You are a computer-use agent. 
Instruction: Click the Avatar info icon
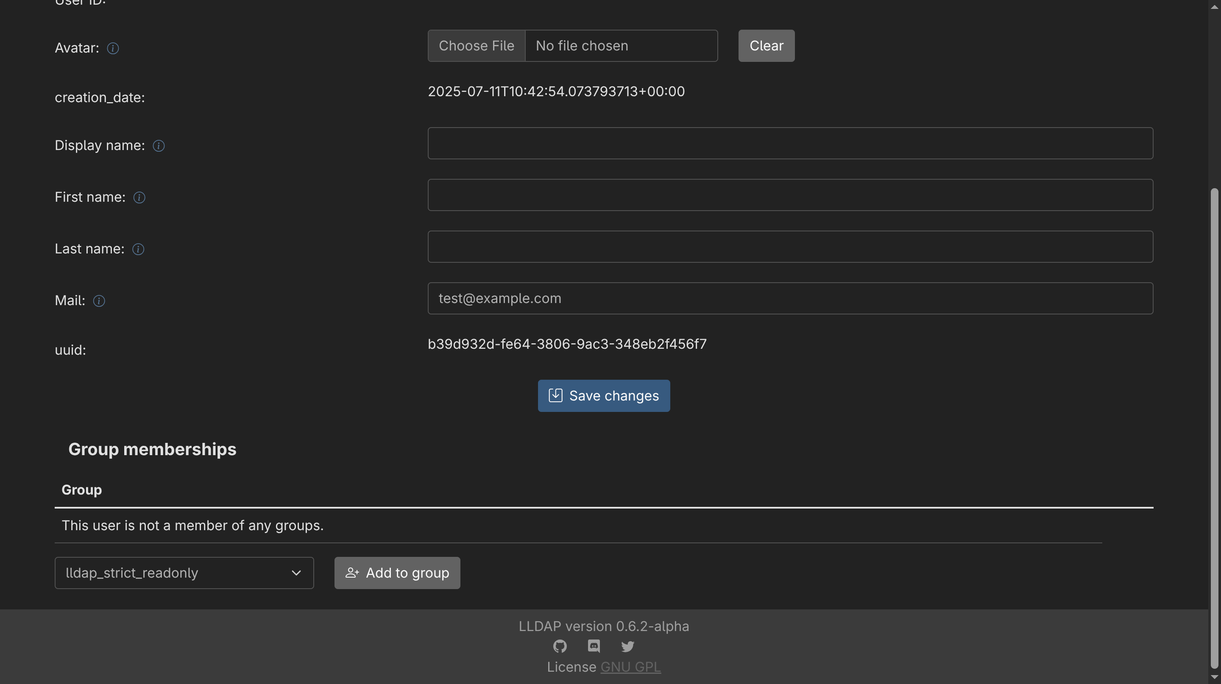coord(113,48)
